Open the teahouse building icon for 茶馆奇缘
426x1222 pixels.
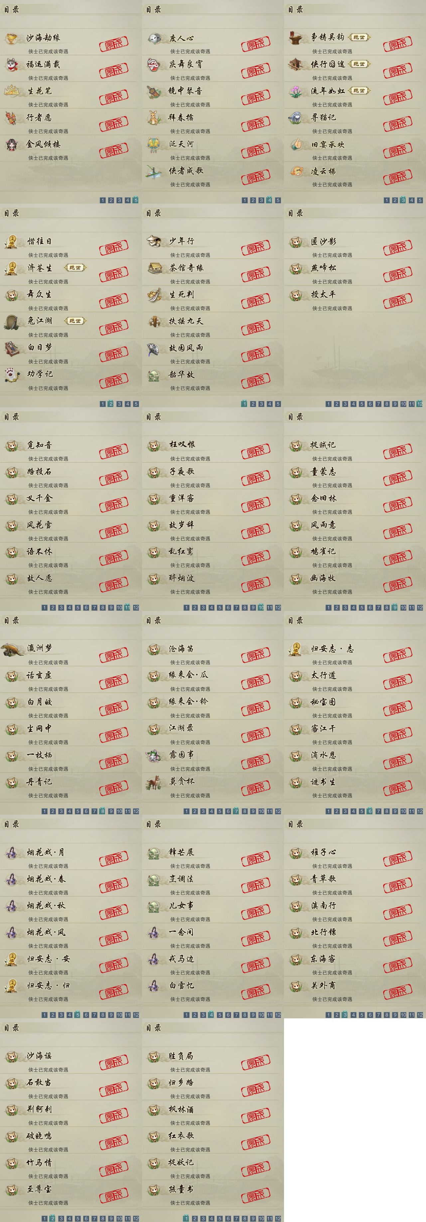pos(154,268)
